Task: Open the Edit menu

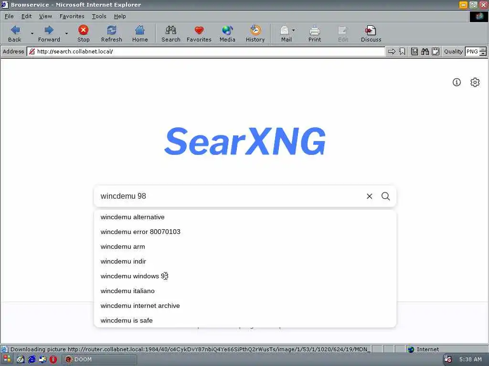Action: point(27,16)
